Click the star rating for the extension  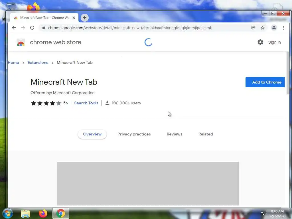coord(46,103)
